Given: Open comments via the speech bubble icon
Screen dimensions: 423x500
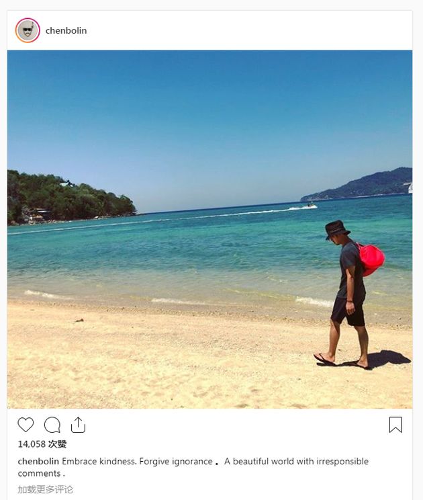Looking at the screenshot, I should (52, 425).
